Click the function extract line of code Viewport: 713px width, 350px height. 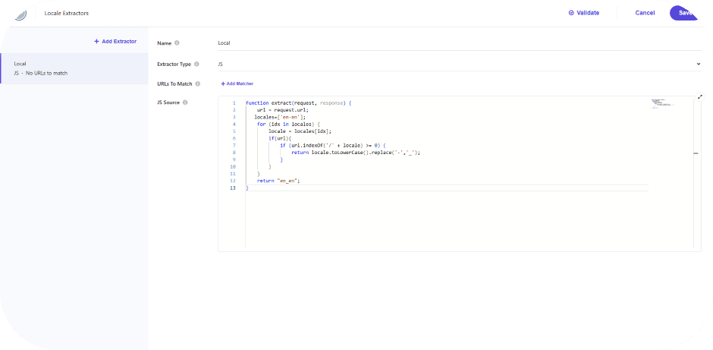298,102
